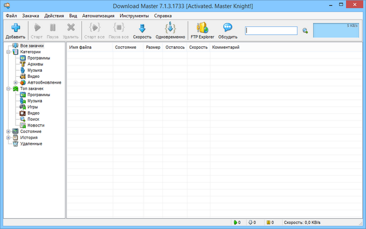Viewport: 366px width, 229px height.
Task: Open the Файл menu
Action: [11, 15]
